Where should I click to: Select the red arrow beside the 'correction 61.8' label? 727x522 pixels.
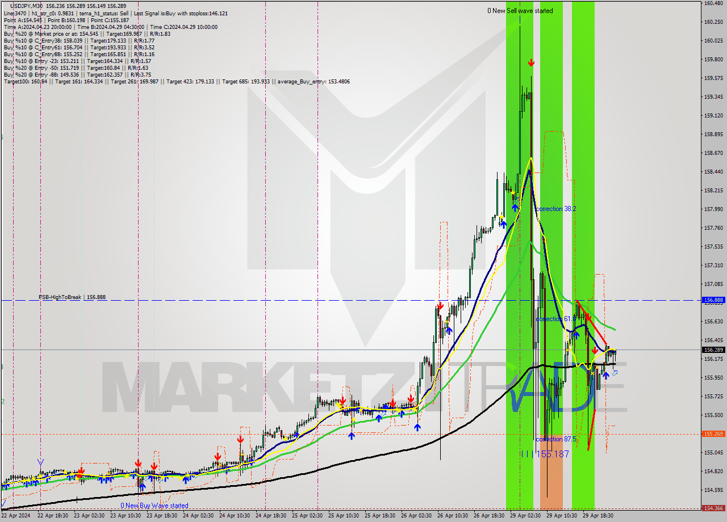pyautogui.click(x=588, y=317)
